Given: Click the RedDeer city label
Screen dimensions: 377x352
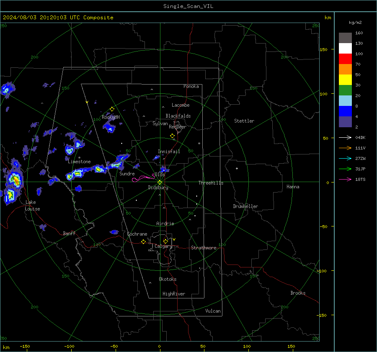Looking at the screenshot, I should 178,127.
